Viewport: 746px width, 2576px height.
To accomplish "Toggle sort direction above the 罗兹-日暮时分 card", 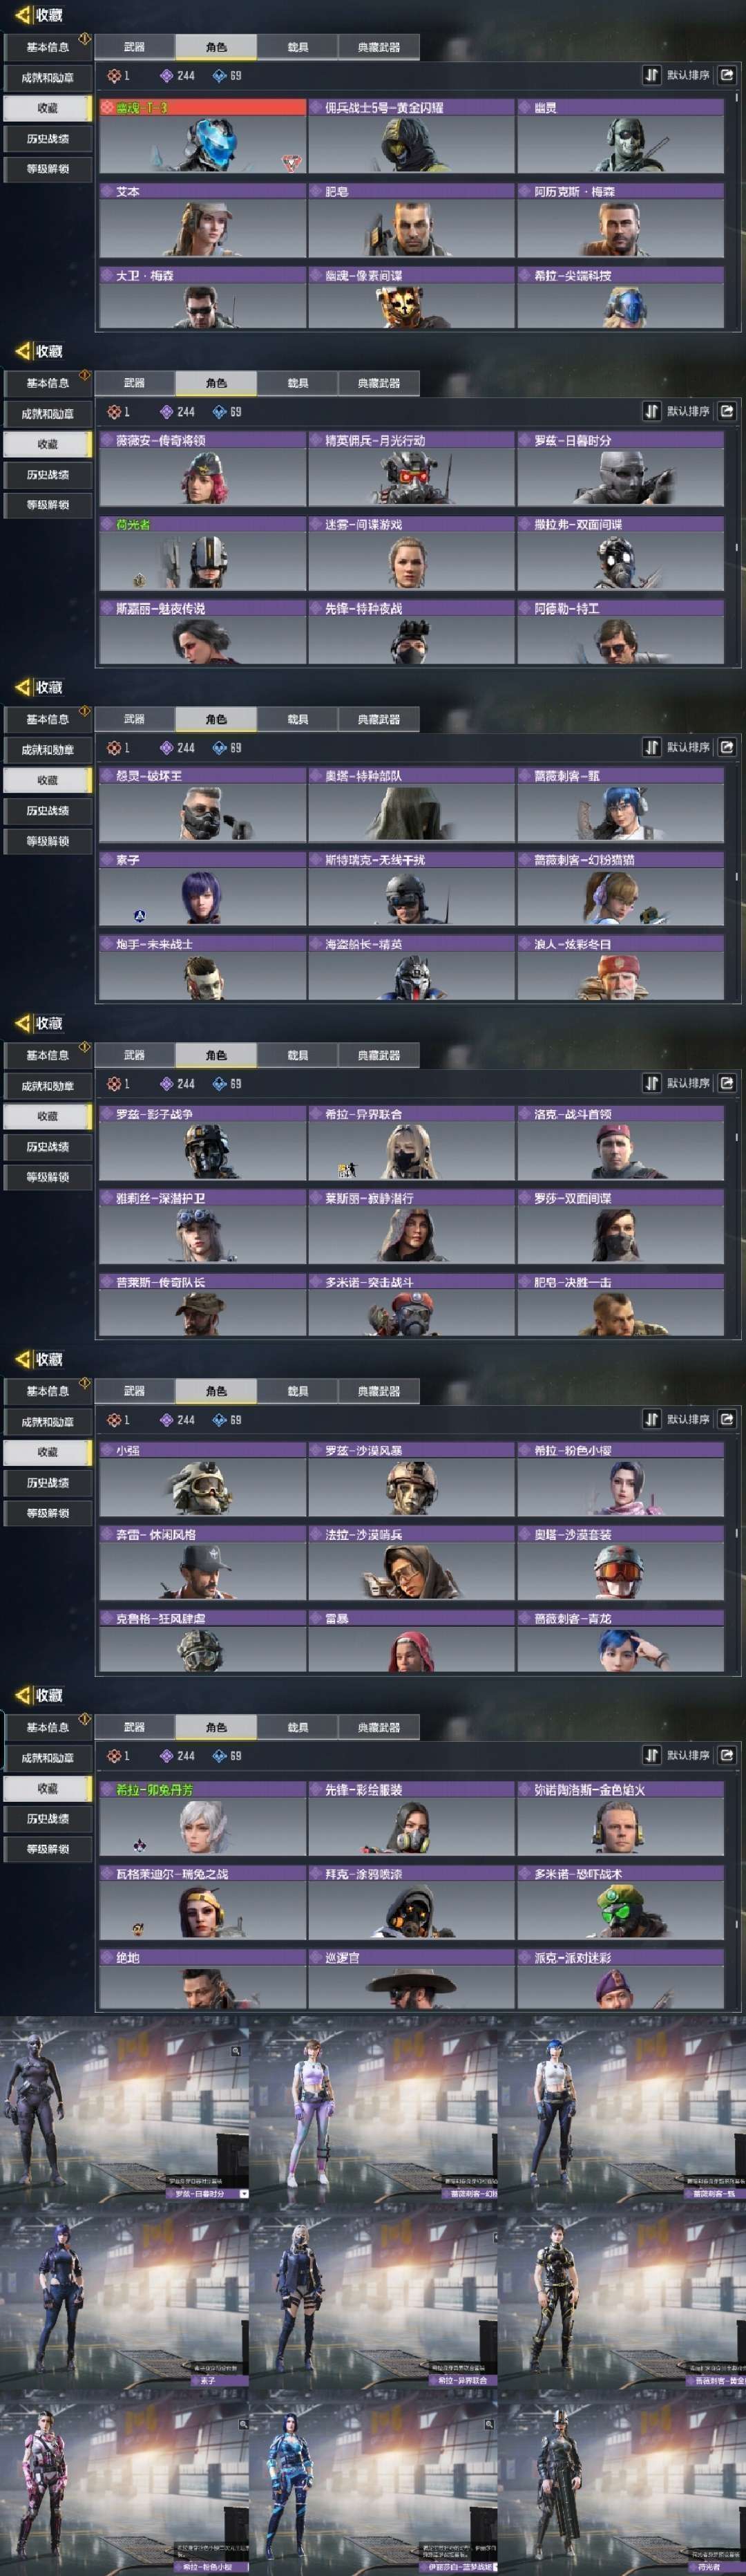I will [651, 411].
